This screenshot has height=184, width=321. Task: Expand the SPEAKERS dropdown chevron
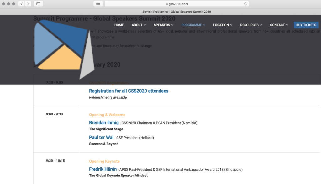coord(172,25)
